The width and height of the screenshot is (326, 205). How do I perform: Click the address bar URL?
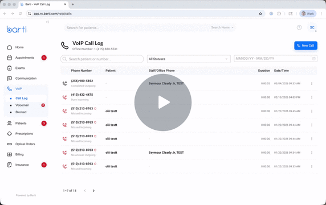52,14
